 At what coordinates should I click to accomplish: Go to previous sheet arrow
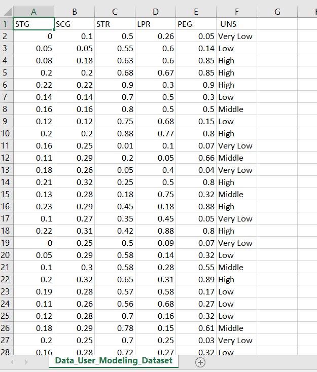pyautogui.click(x=12, y=362)
